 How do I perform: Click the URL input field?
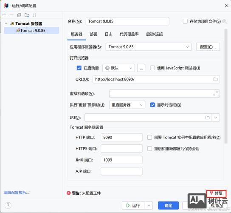coord(156,79)
